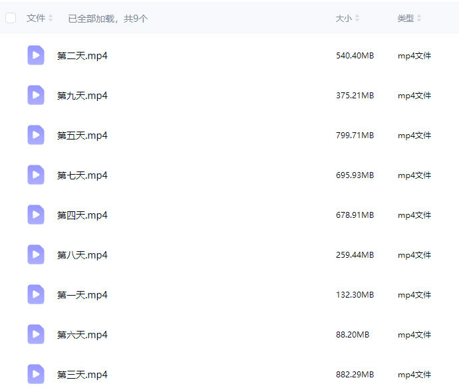Sort by size using 大小 arrows
Image resolution: width=459 pixels, height=390 pixels.
tap(357, 19)
